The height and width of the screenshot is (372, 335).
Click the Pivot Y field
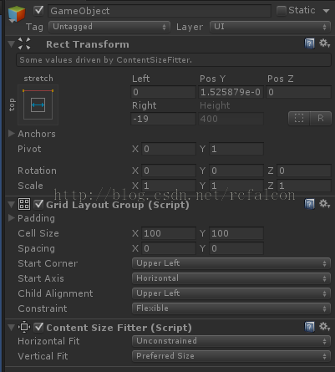(x=236, y=149)
